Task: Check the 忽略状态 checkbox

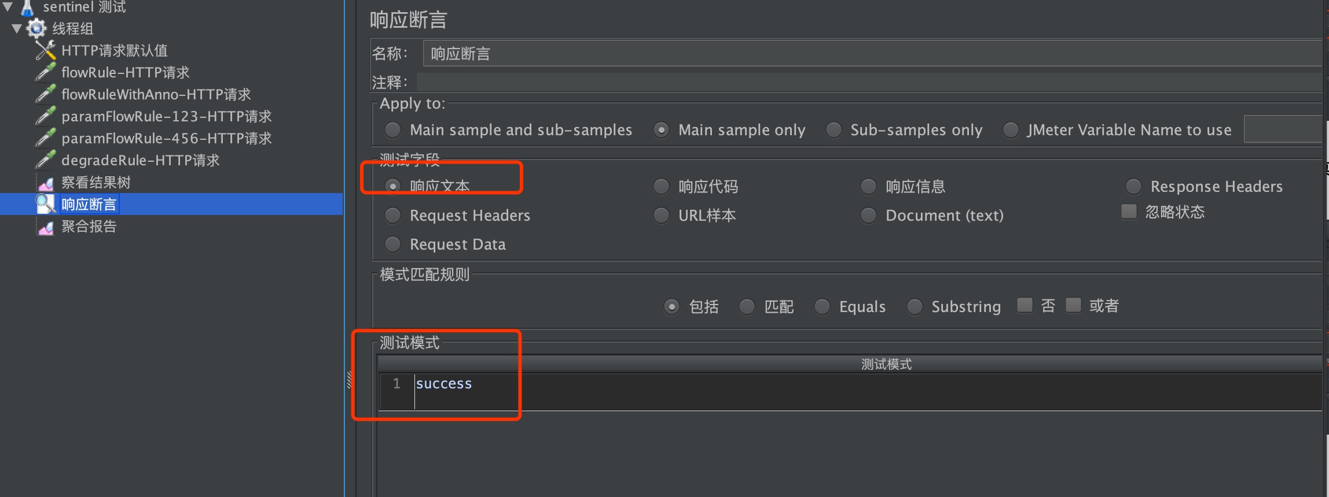Action: point(1129,212)
